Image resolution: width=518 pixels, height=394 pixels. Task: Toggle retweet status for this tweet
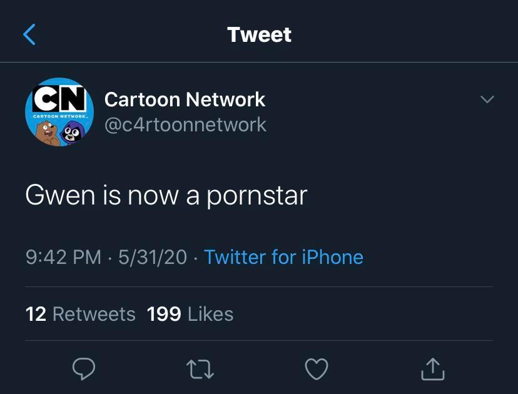[200, 370]
